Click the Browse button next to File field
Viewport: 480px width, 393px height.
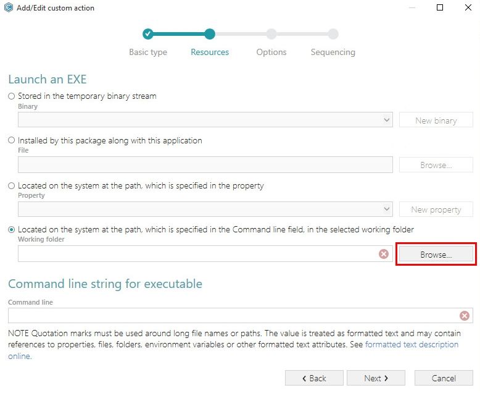[x=436, y=165]
